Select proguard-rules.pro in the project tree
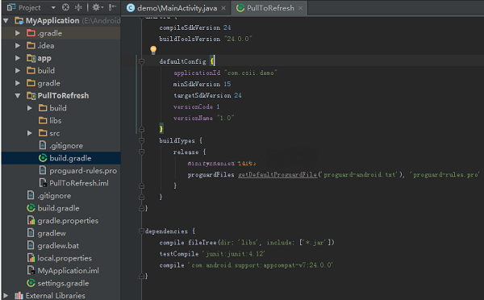The height and width of the screenshot is (300, 484). (x=83, y=171)
